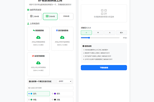The height and width of the screenshot is (102, 154).
Task: Click the WeChat upload cloud icon
Action: pyautogui.click(x=38, y=37)
